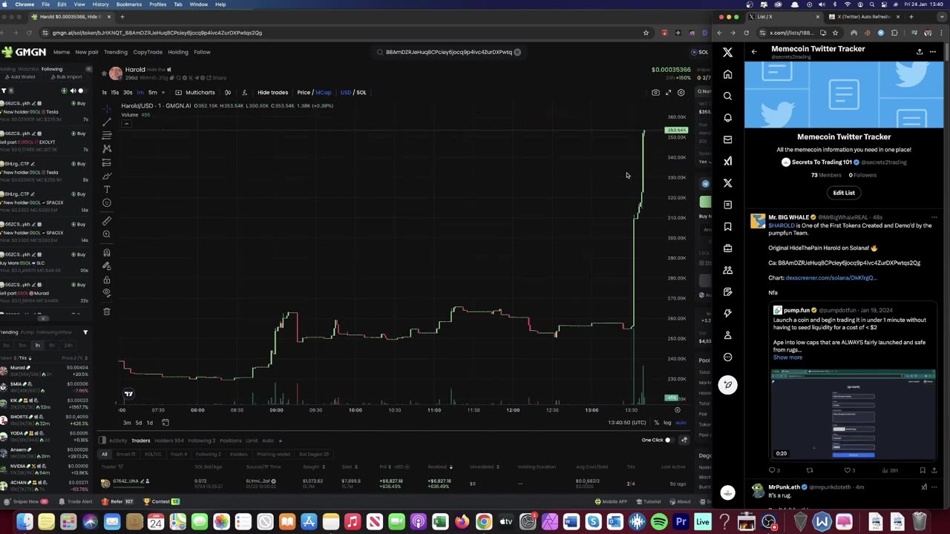This screenshot has height=534, width=950.
Task: Click Show more on pump.fun tweet
Action: [x=787, y=357]
